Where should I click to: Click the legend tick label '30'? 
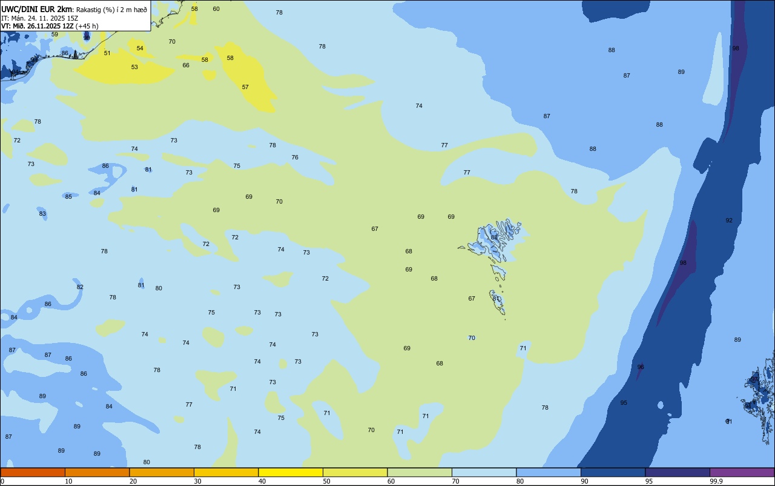click(x=197, y=481)
